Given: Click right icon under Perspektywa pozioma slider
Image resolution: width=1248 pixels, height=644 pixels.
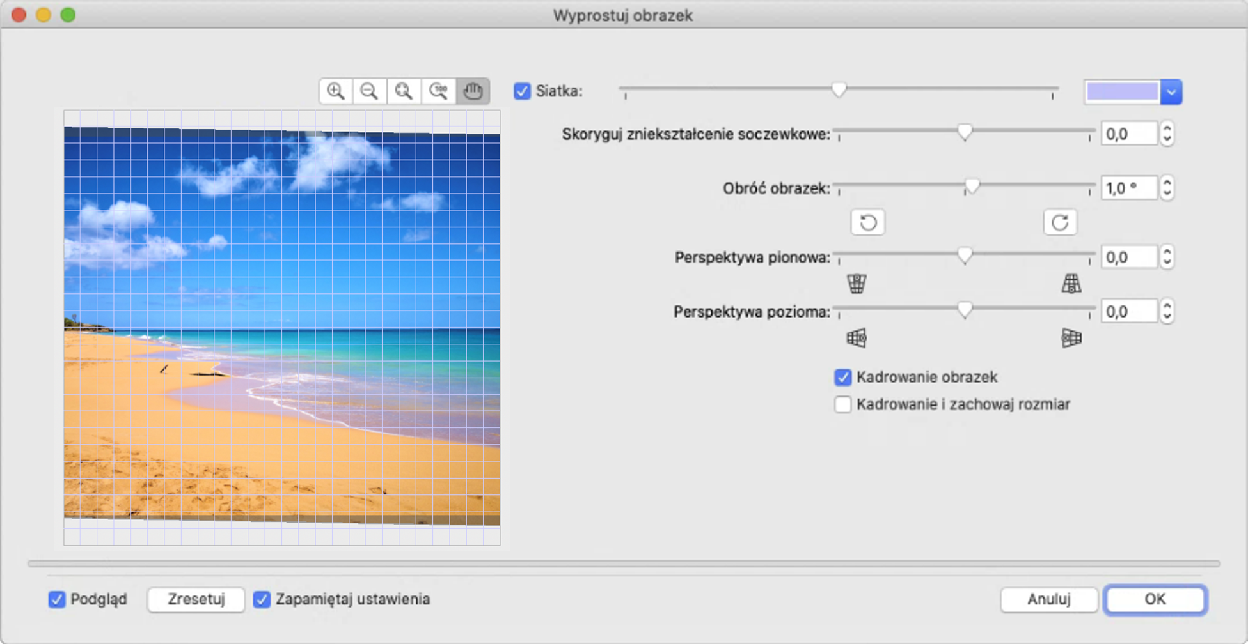Looking at the screenshot, I should pyautogui.click(x=1071, y=338).
